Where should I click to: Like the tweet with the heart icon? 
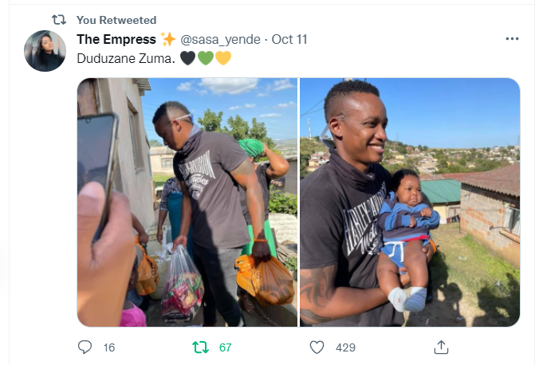317,347
